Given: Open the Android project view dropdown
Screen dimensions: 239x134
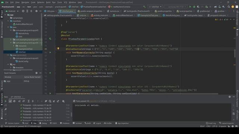Looking at the screenshot, I should pyautogui.click(x=12, y=11).
